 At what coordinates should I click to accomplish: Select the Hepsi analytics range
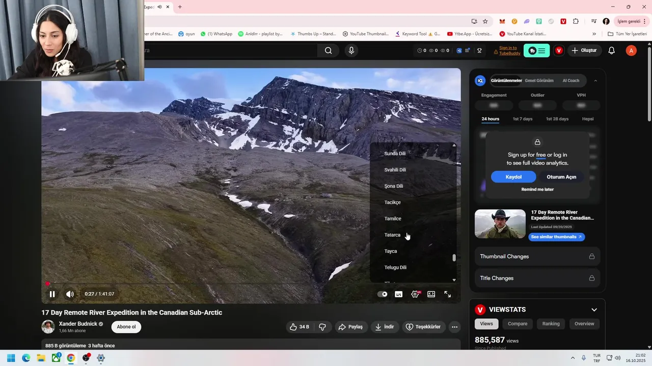pos(588,119)
